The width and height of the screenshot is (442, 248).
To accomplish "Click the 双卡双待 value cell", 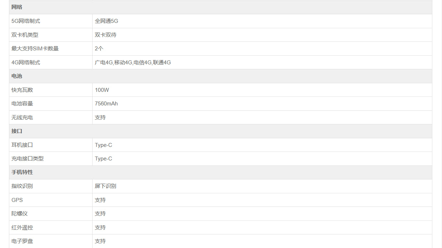I will 105,35.
